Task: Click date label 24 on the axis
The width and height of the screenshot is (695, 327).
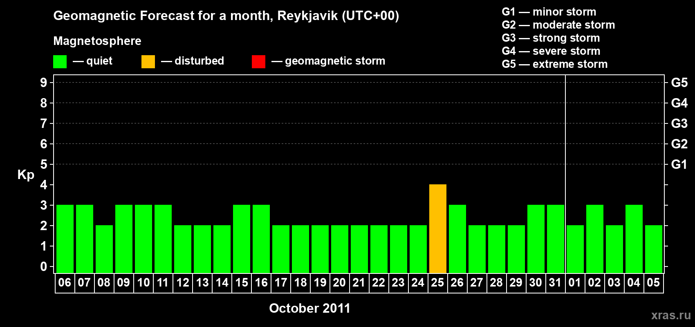Action: pos(418,282)
